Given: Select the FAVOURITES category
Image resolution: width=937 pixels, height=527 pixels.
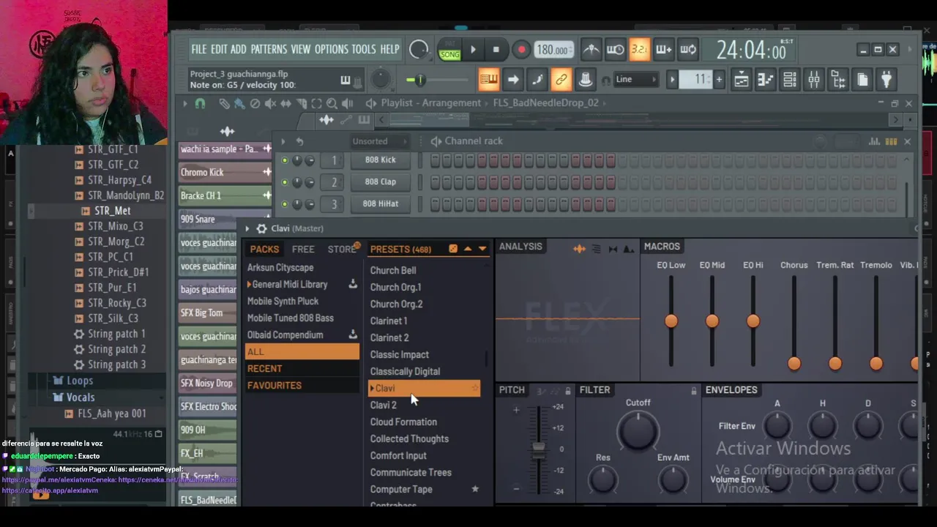Looking at the screenshot, I should tap(302, 386).
